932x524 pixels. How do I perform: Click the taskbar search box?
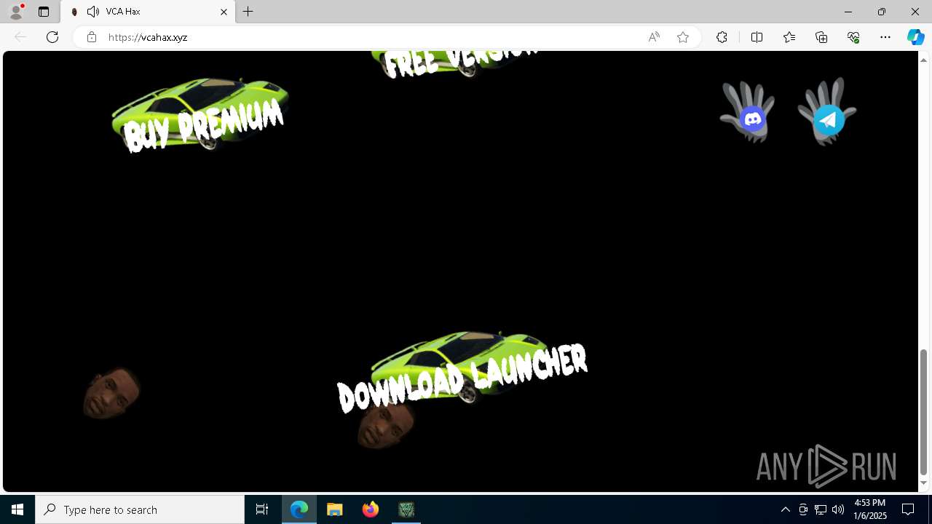coord(140,509)
